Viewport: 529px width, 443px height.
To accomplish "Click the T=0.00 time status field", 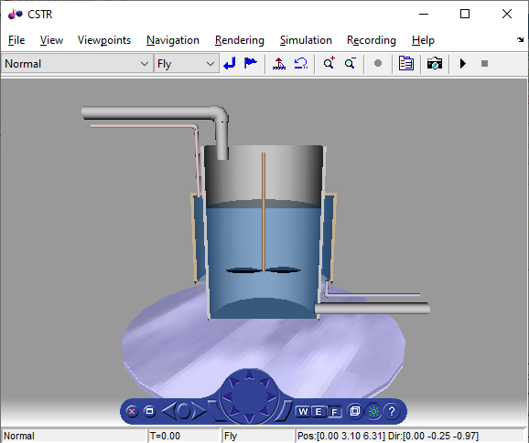I will pyautogui.click(x=184, y=436).
